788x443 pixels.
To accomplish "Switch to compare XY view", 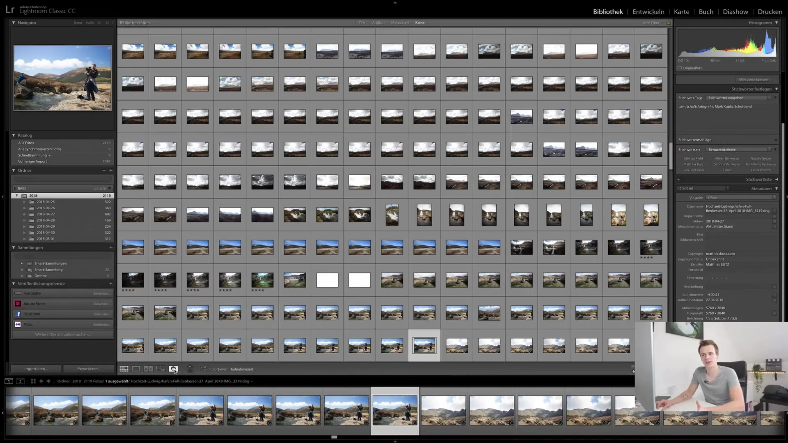I will coord(149,369).
